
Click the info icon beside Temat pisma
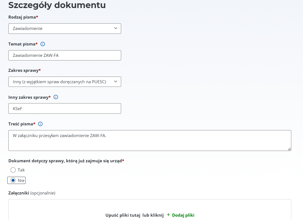coord(43,44)
